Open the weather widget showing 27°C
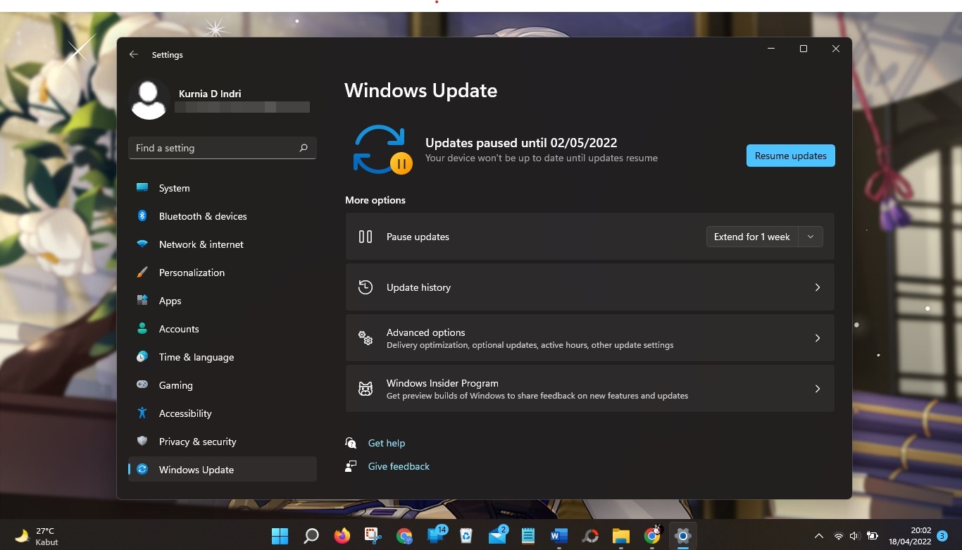This screenshot has height=550, width=962. 37,536
